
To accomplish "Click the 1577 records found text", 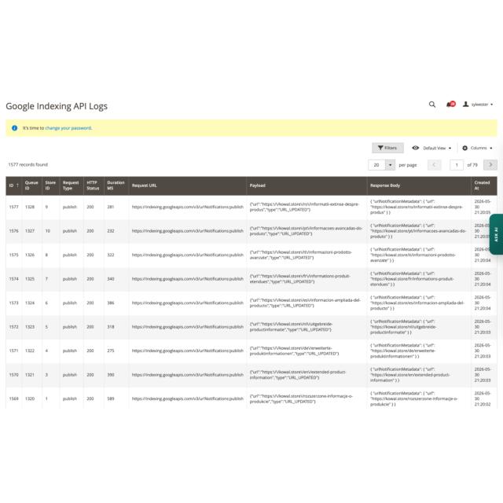I will coord(28,164).
